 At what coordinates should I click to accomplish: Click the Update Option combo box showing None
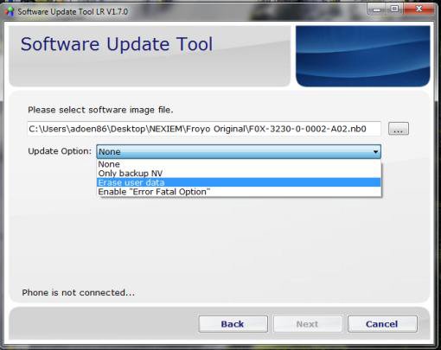click(239, 151)
